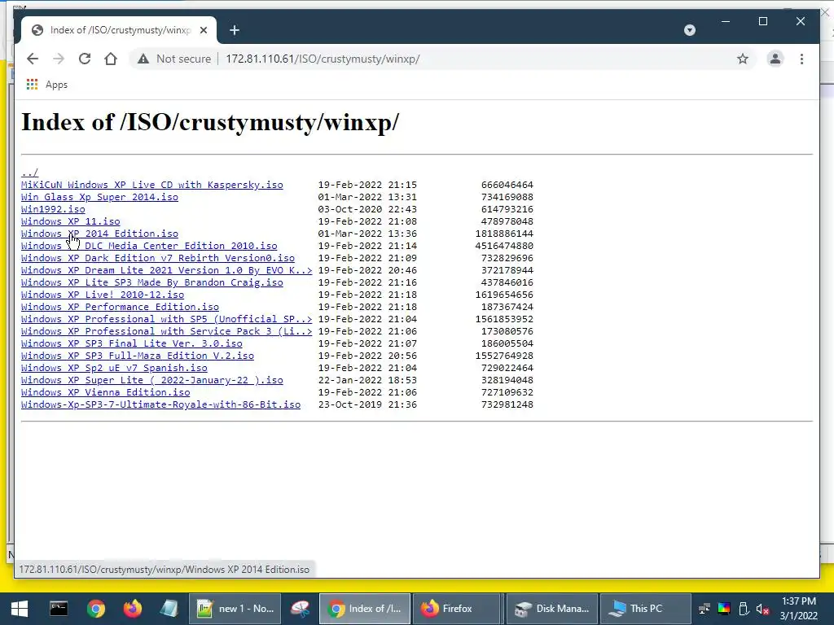The width and height of the screenshot is (834, 625).
Task: Open the paint palette app on taskbar
Action: point(300,609)
